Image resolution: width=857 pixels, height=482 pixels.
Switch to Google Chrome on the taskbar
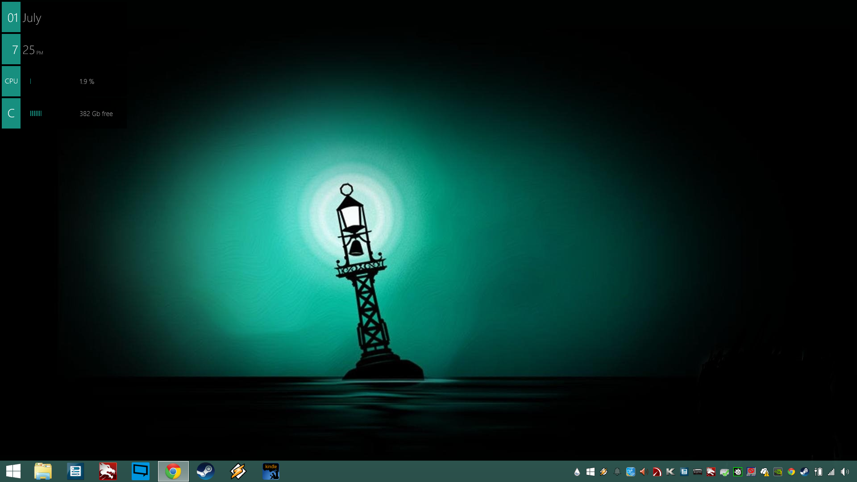click(173, 471)
